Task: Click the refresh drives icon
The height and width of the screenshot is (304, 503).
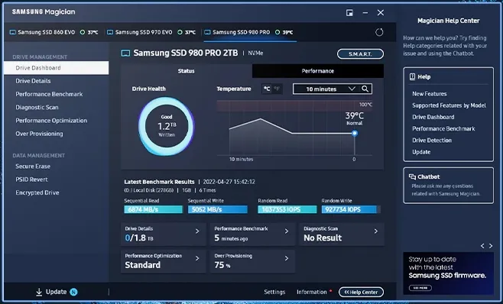Action: (x=379, y=32)
